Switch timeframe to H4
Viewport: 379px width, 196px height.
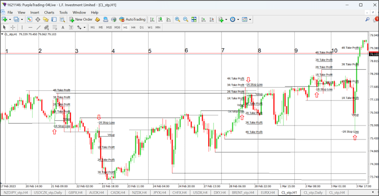134,28
